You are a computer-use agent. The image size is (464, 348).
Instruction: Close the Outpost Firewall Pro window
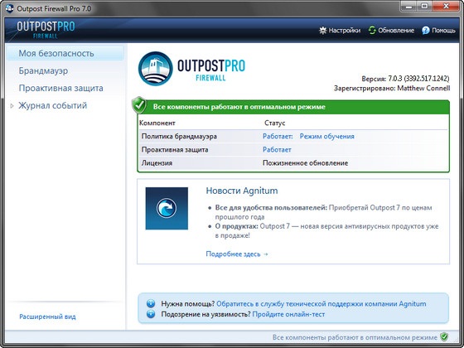(447, 7)
